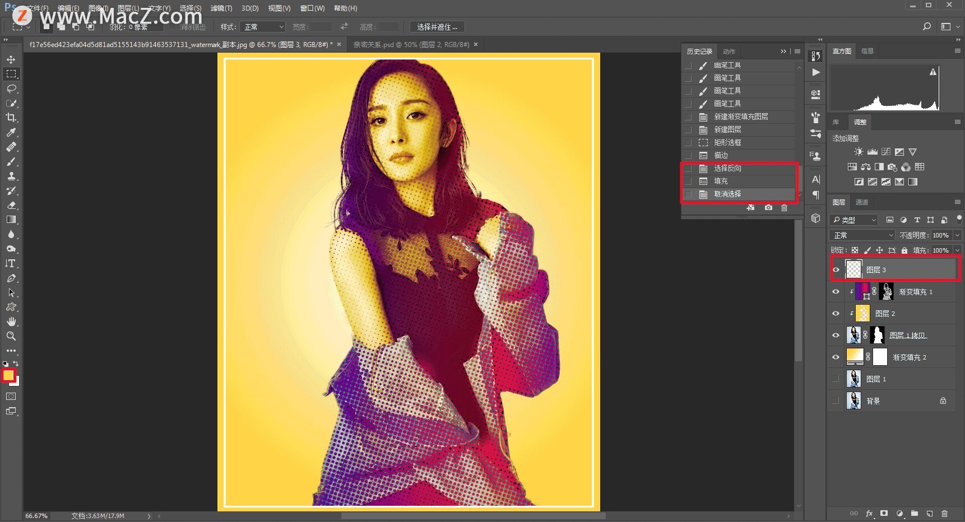The image size is (965, 522).
Task: Delete layer using trash icon
Action: pos(944,513)
